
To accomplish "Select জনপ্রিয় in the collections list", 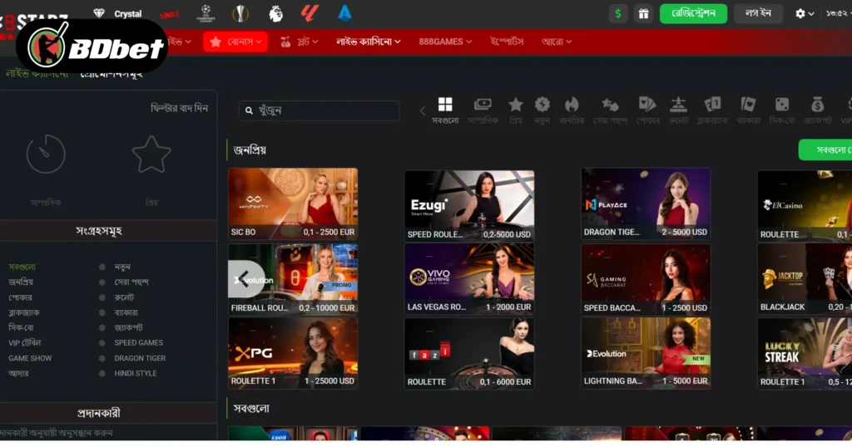I will pyautogui.click(x=21, y=282).
